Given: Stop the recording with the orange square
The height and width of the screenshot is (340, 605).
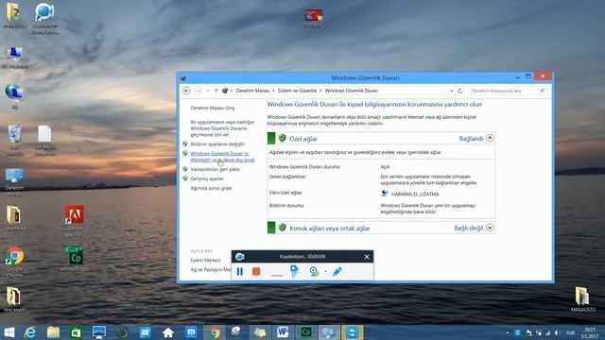Looking at the screenshot, I should [x=256, y=271].
